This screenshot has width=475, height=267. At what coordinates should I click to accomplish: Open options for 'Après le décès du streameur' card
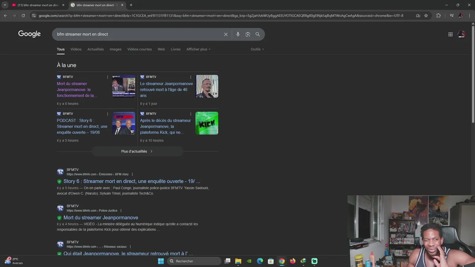191,114
